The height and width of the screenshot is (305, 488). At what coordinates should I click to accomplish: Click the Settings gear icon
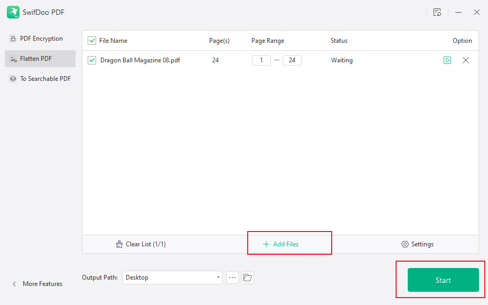pyautogui.click(x=406, y=244)
